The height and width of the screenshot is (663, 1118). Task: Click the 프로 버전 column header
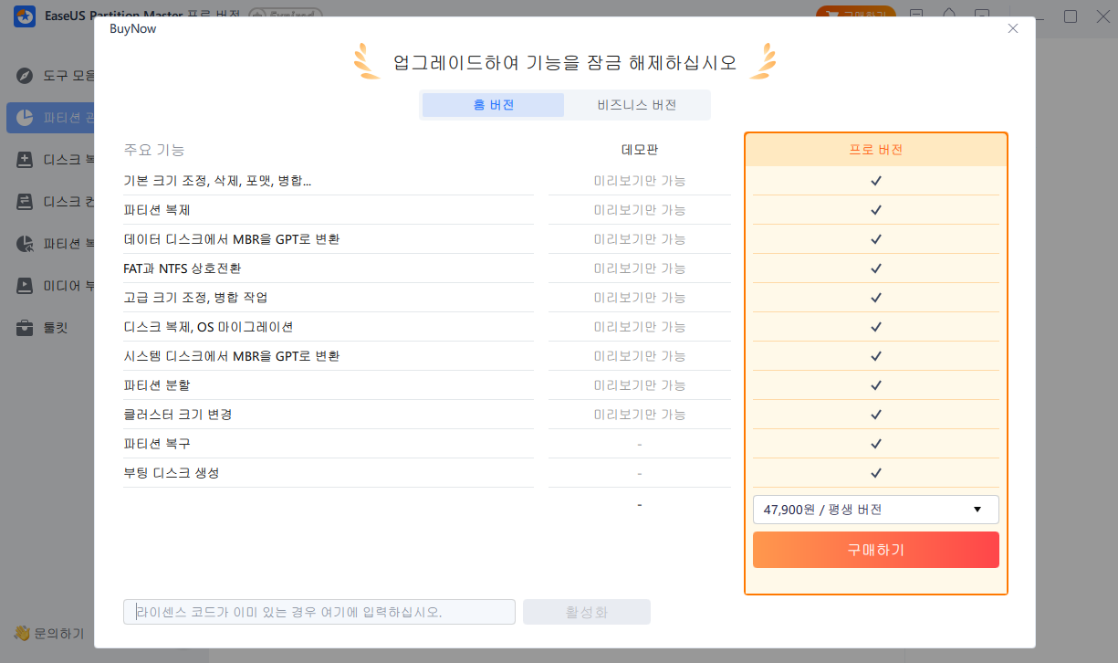point(875,150)
